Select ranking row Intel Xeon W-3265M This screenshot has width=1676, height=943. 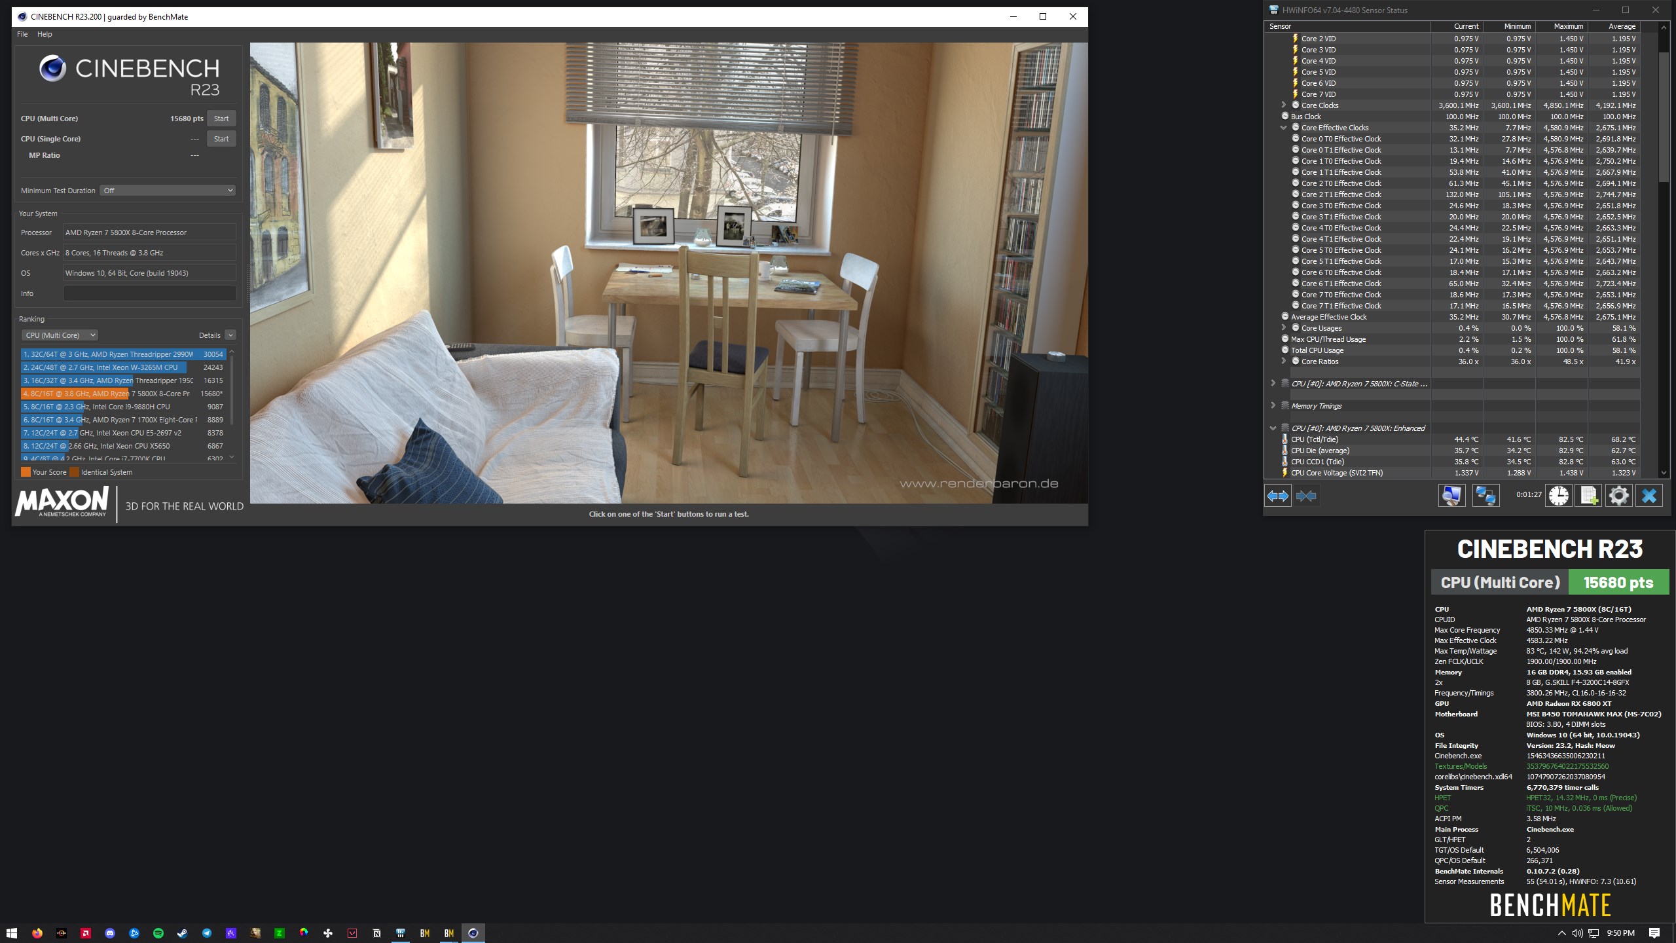click(x=123, y=367)
